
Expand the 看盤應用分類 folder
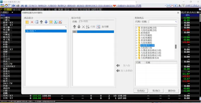click(137, 45)
